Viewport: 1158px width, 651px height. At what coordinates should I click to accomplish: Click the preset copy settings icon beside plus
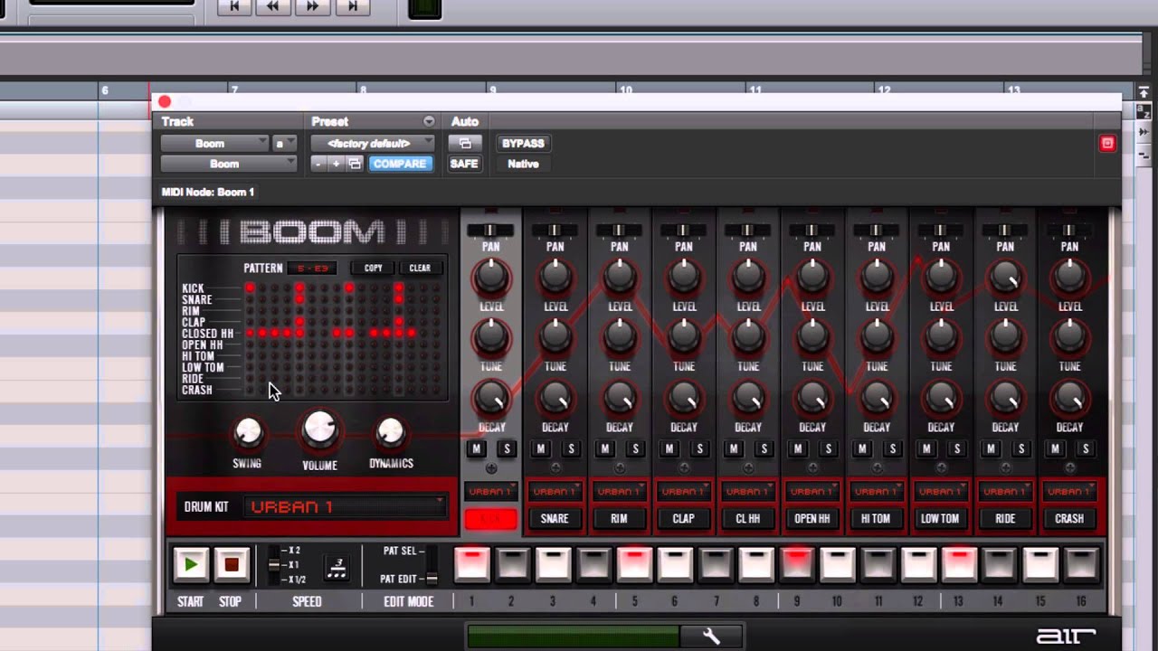[355, 164]
